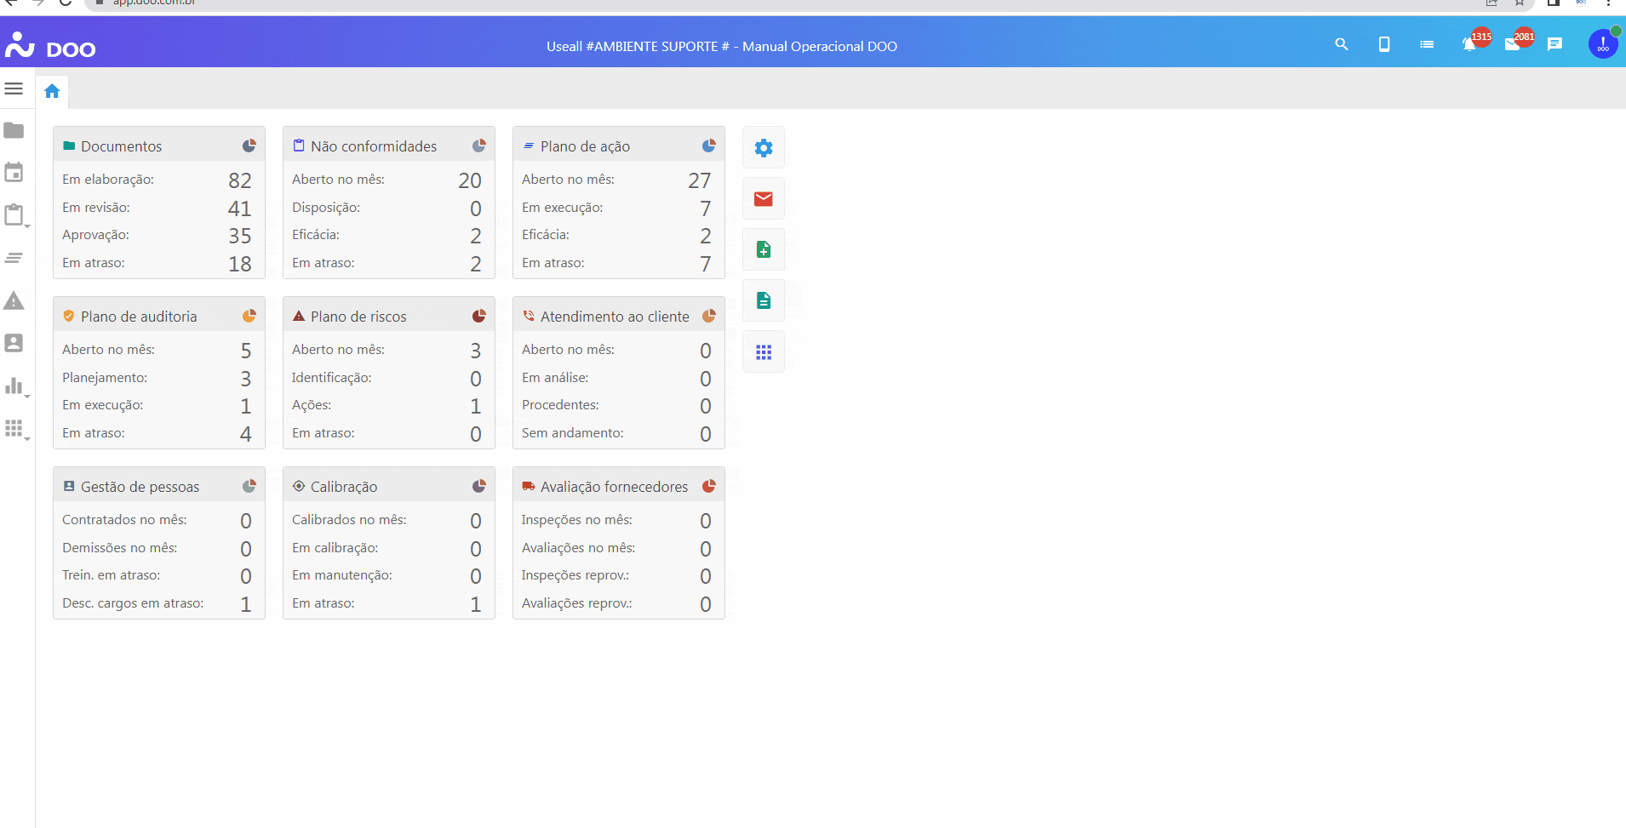Open the hamburger menu in the sidebar
This screenshot has width=1626, height=828.
[x=14, y=89]
